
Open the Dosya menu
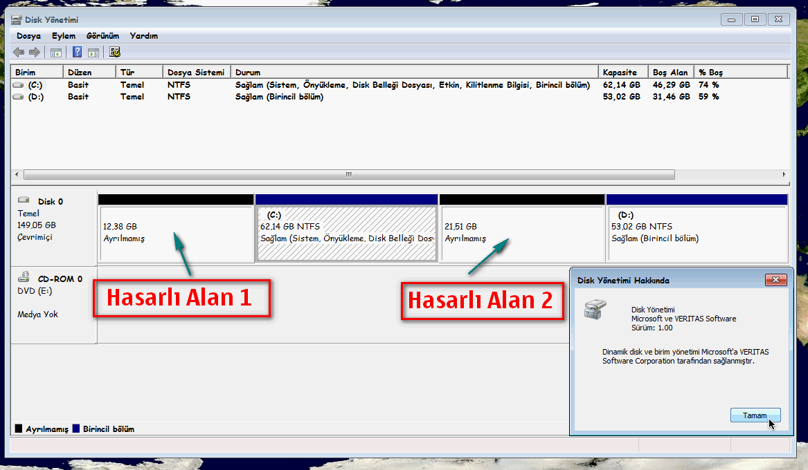28,36
